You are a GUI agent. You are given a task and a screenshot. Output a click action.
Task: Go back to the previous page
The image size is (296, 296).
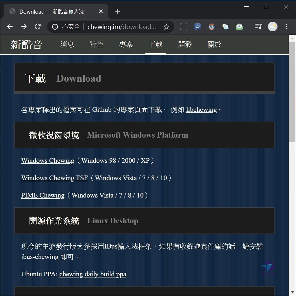(x=10, y=27)
